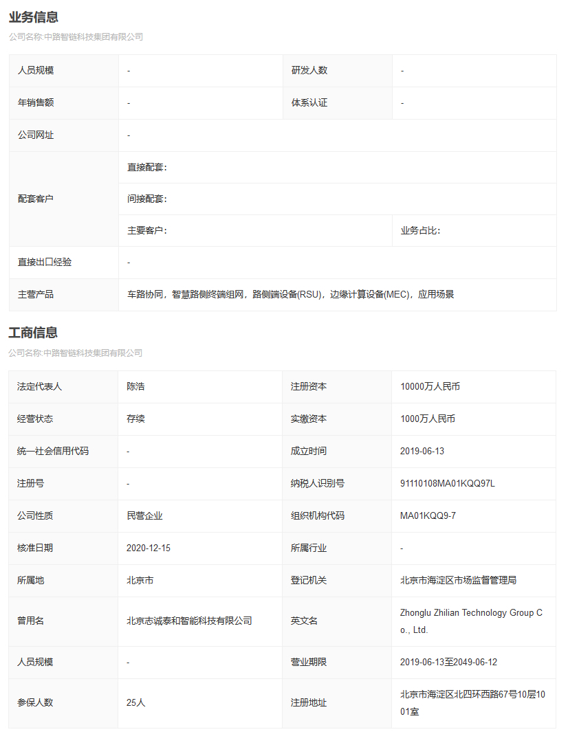Viewport: 568px width, 756px height.
Task: Click the 配套客户 label cell
Action: pyautogui.click(x=64, y=199)
